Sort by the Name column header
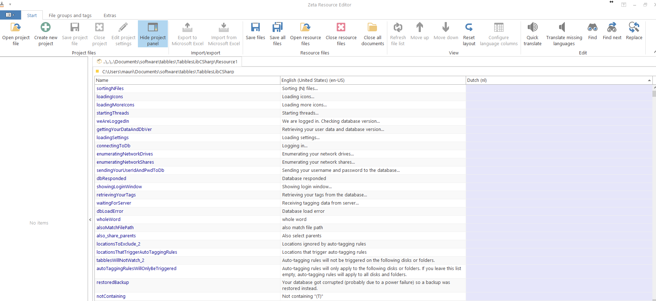The image size is (656, 301). pyautogui.click(x=187, y=80)
